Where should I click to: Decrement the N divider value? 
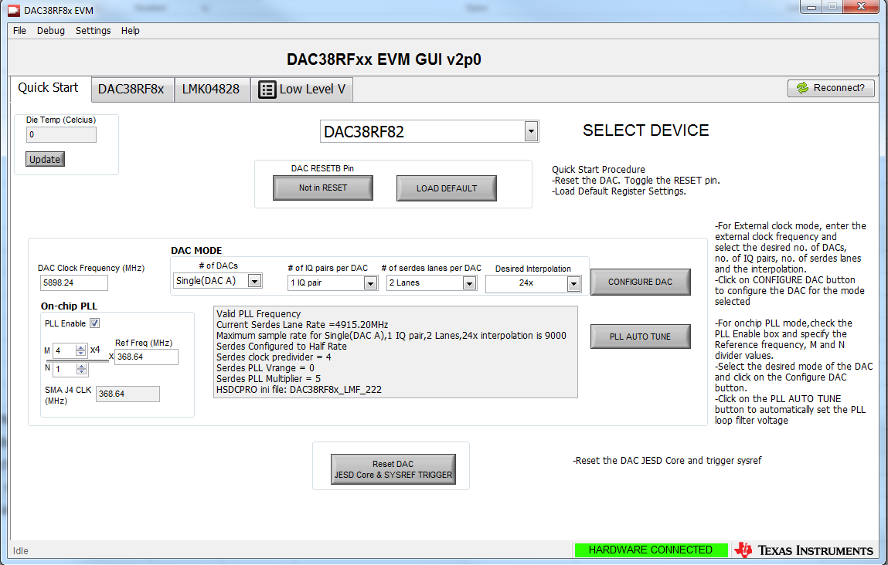[x=82, y=372]
